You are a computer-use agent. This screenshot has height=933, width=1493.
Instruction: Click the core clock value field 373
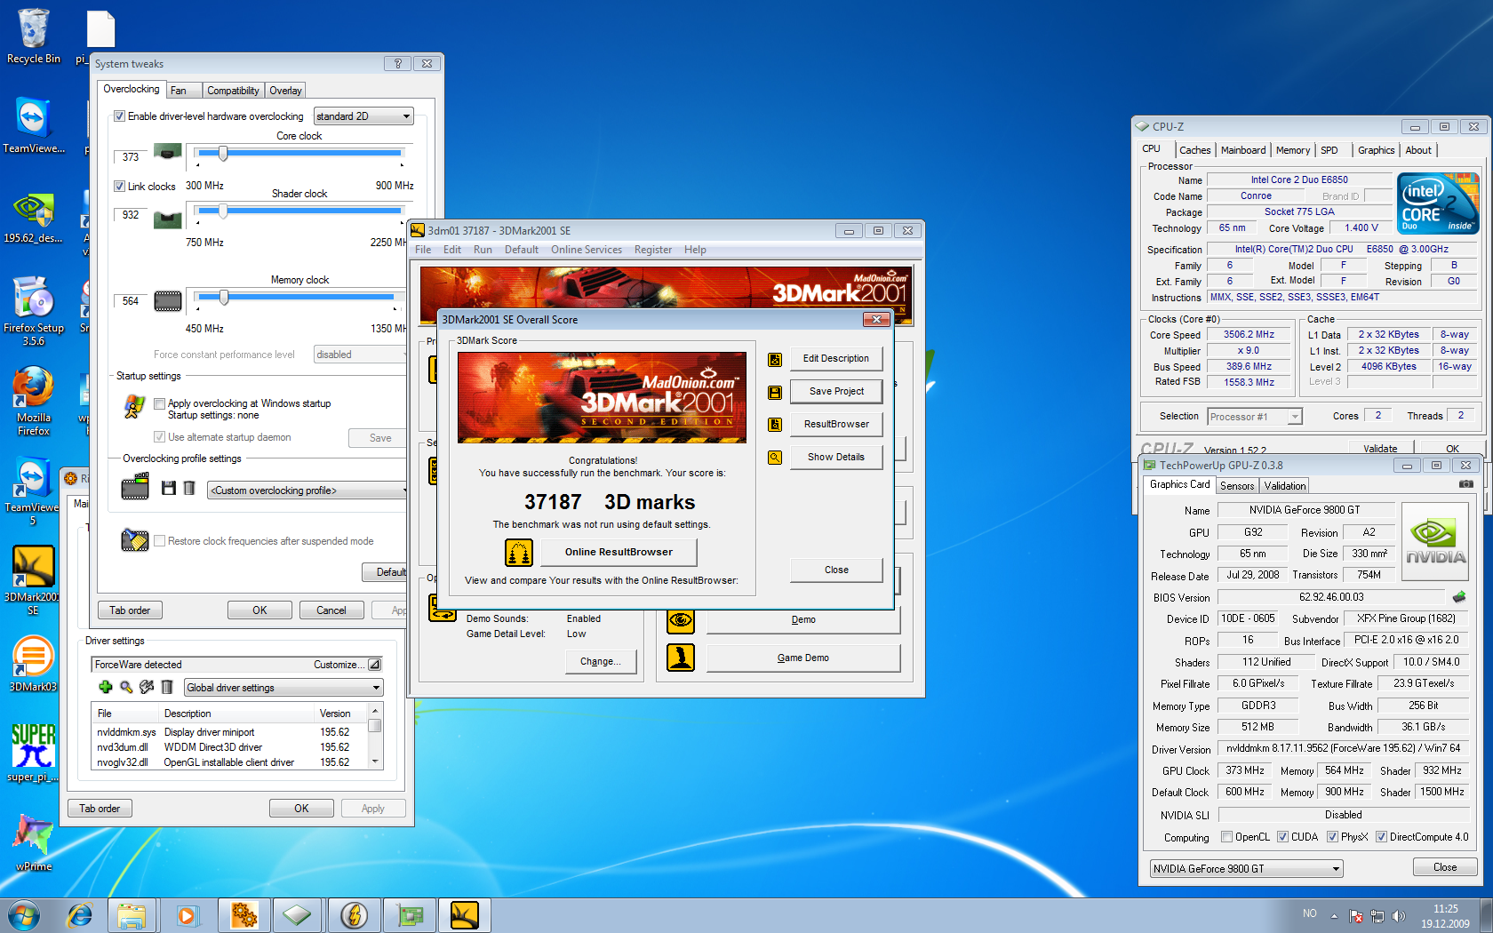(131, 157)
